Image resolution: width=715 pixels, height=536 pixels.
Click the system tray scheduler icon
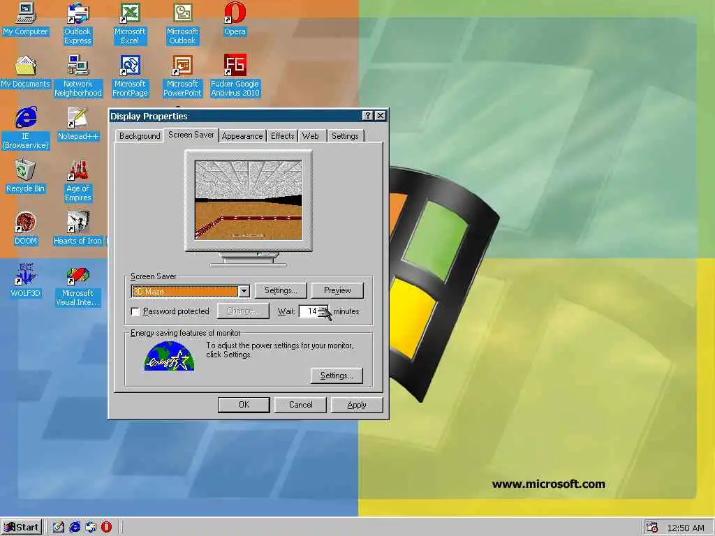pos(652,528)
